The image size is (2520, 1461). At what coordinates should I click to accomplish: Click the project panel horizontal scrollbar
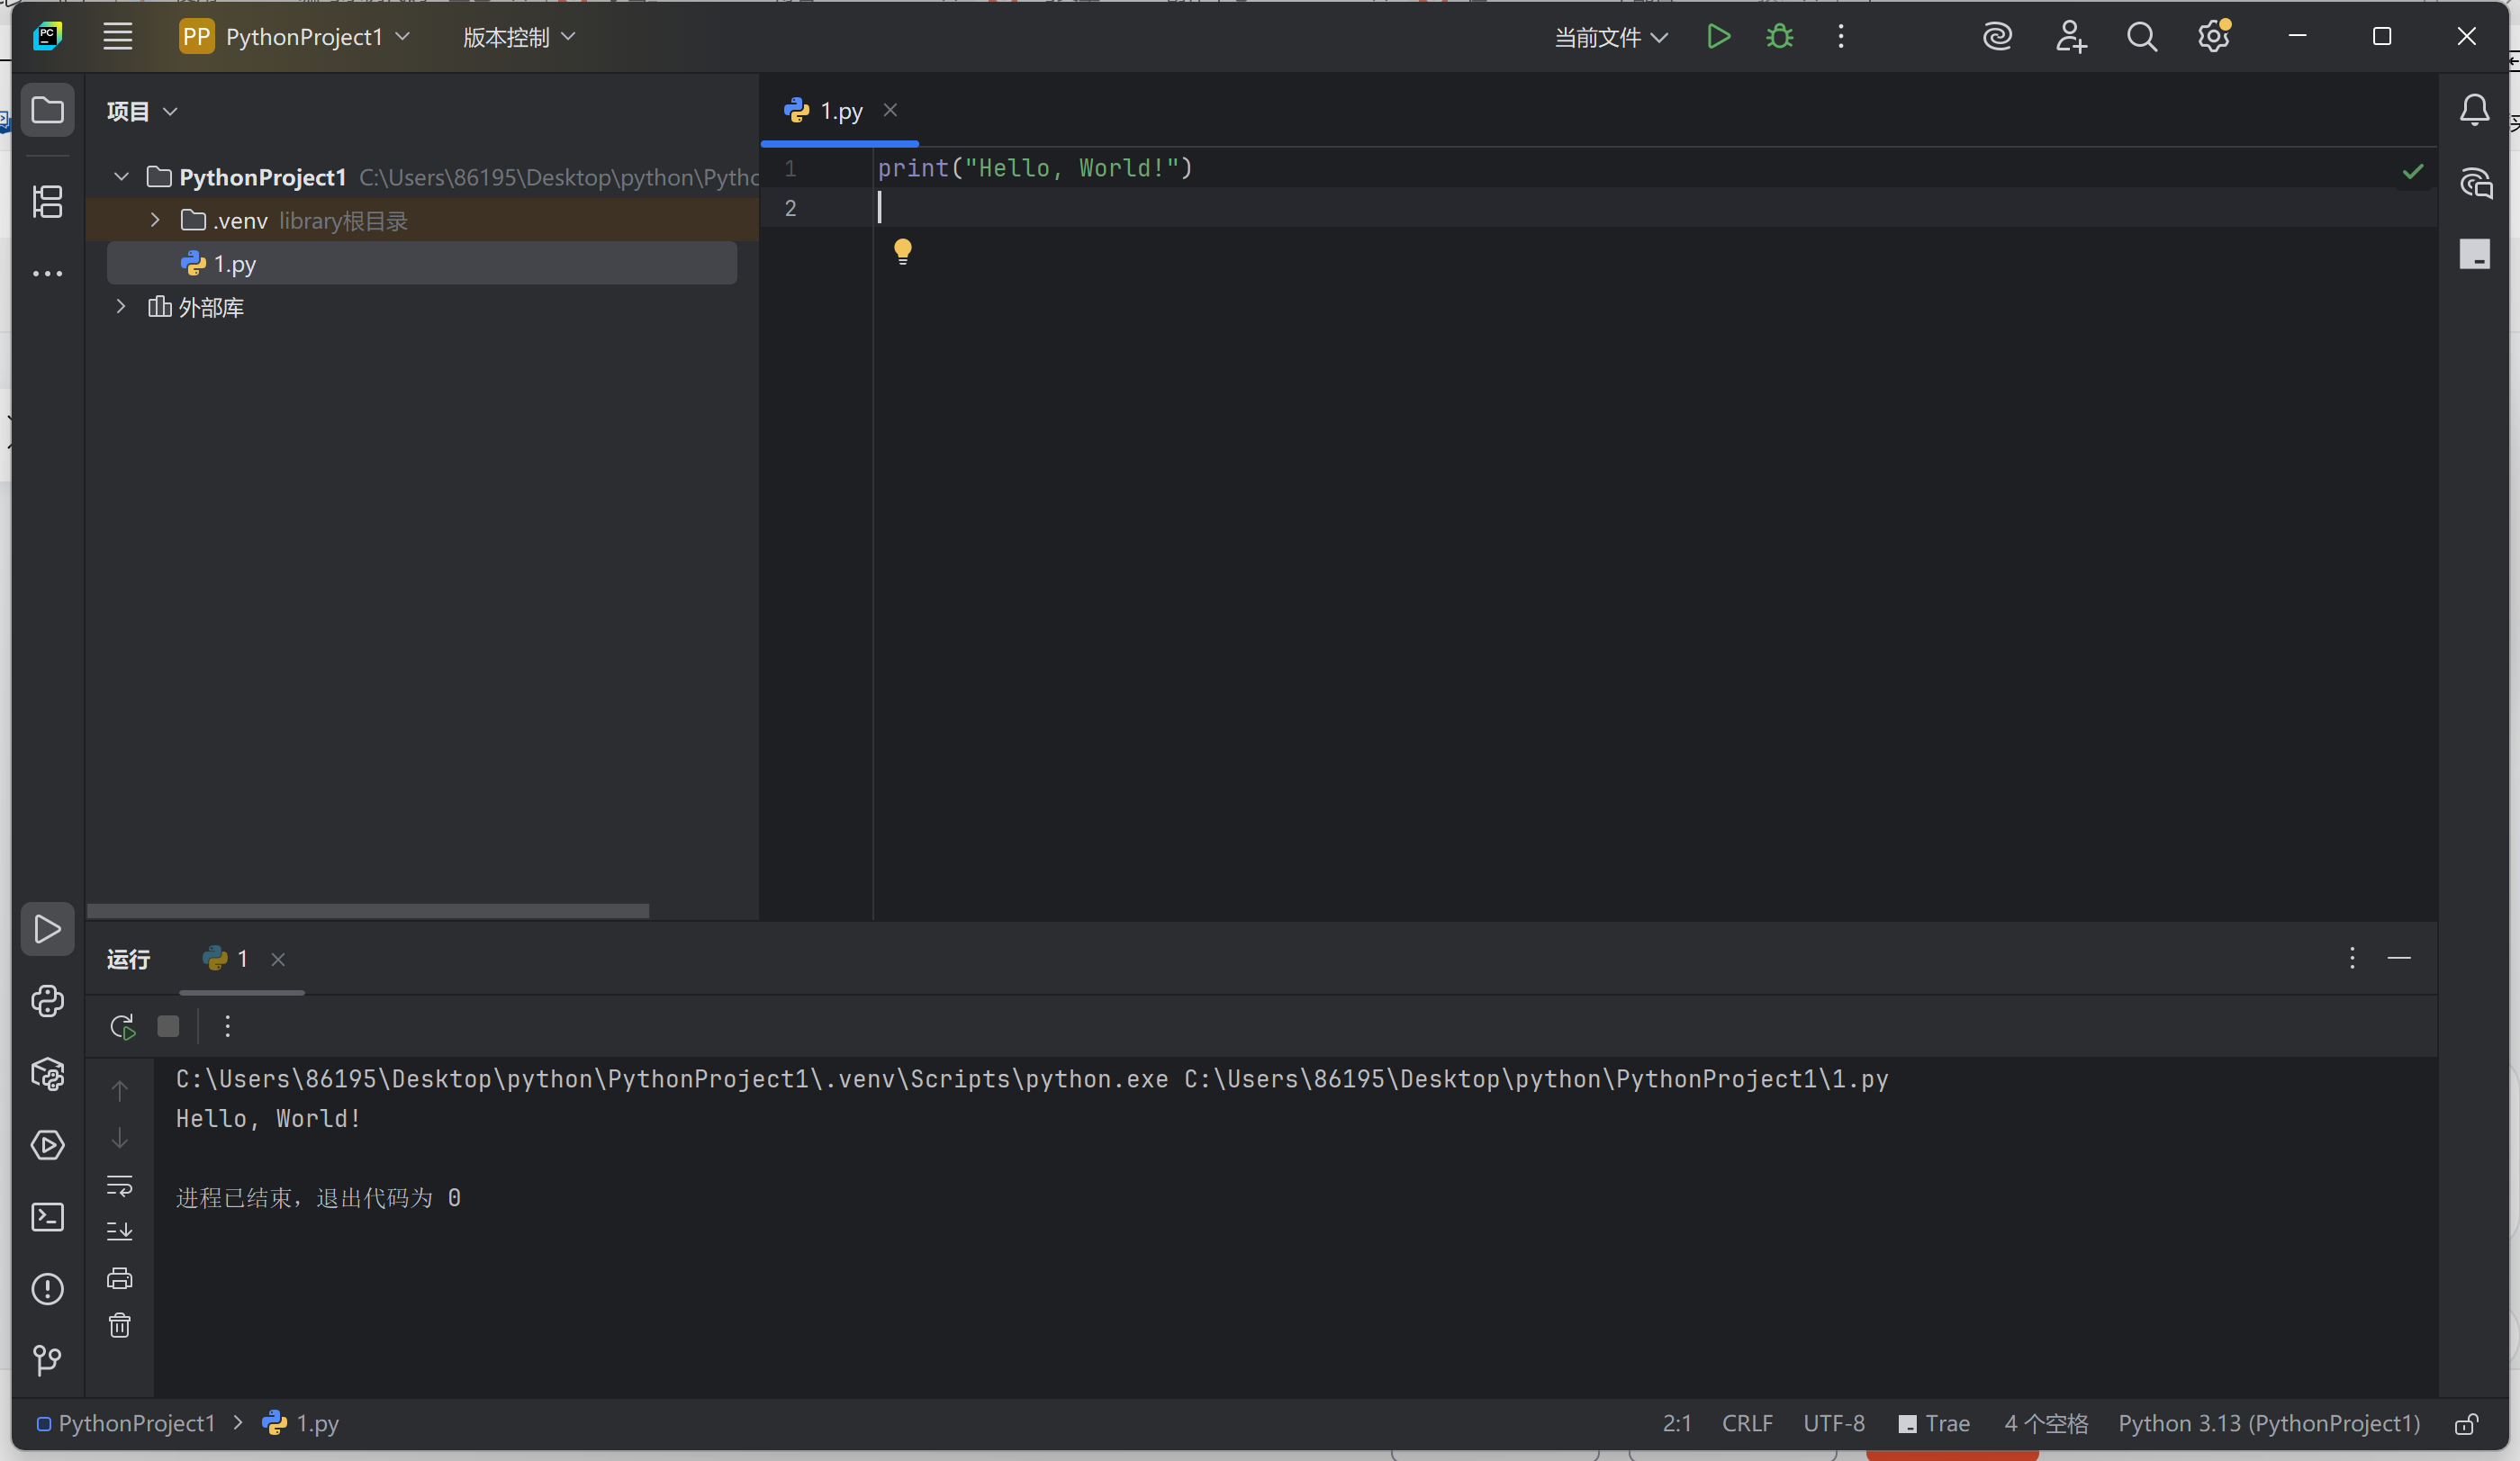pos(368,910)
